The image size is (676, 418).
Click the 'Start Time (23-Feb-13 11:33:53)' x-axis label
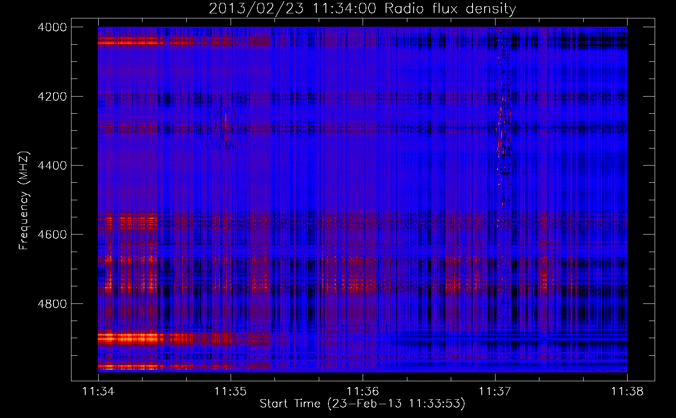click(362, 404)
